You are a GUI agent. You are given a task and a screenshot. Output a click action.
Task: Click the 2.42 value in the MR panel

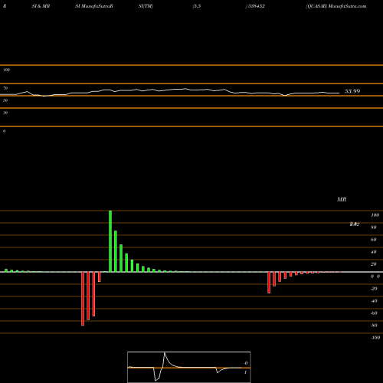(x=355, y=224)
